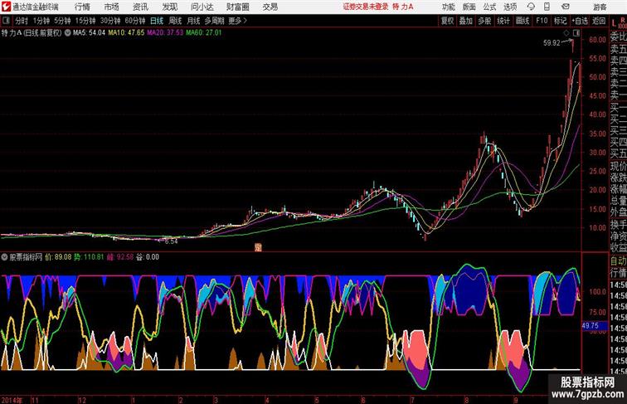Switch to 60分钟 period
The width and height of the screenshot is (627, 404).
(134, 21)
